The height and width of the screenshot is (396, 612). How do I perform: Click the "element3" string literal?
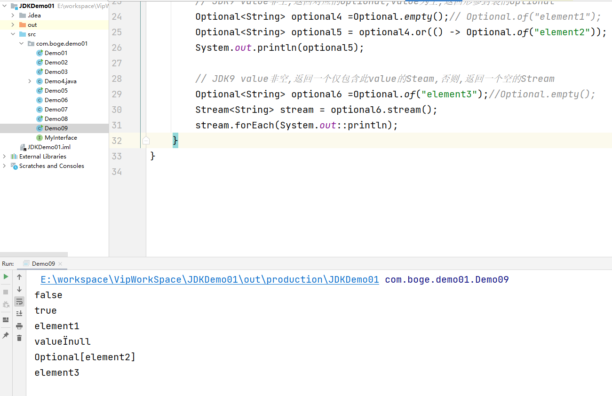[x=449, y=94]
